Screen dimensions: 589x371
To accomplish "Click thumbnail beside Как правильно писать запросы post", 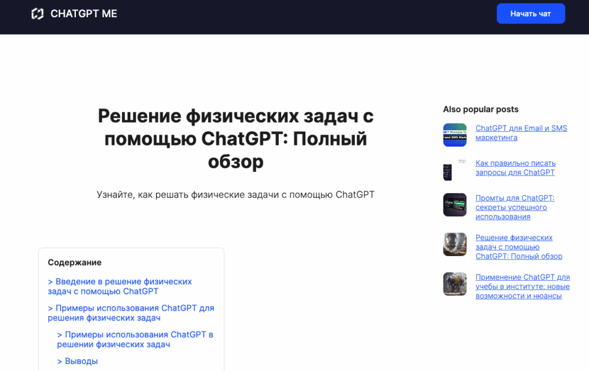I will point(454,170).
